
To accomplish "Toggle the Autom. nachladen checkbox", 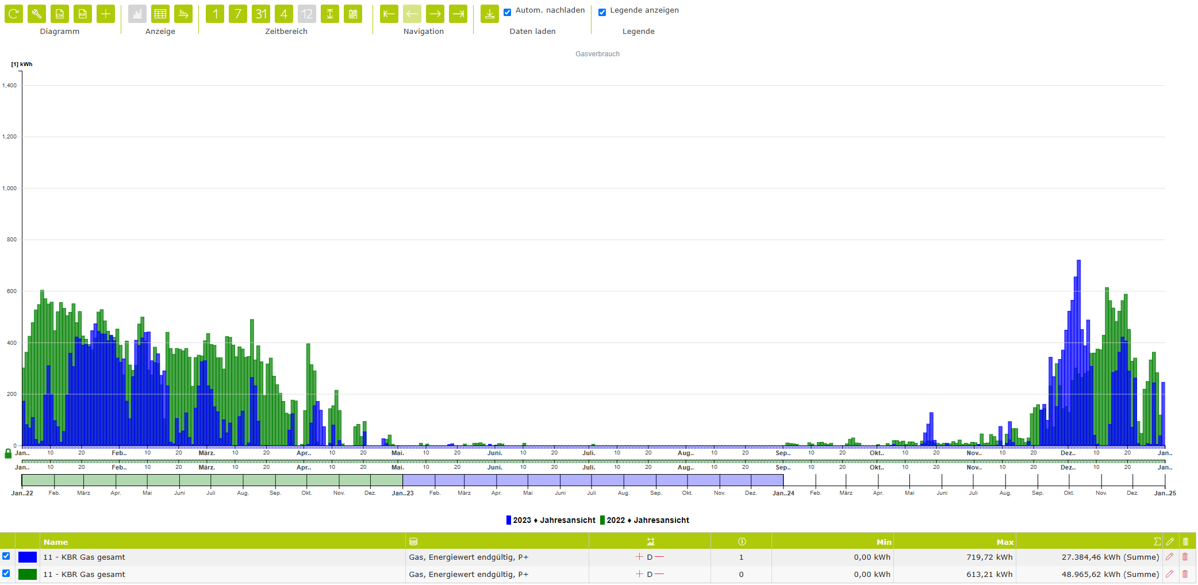I will pyautogui.click(x=508, y=12).
